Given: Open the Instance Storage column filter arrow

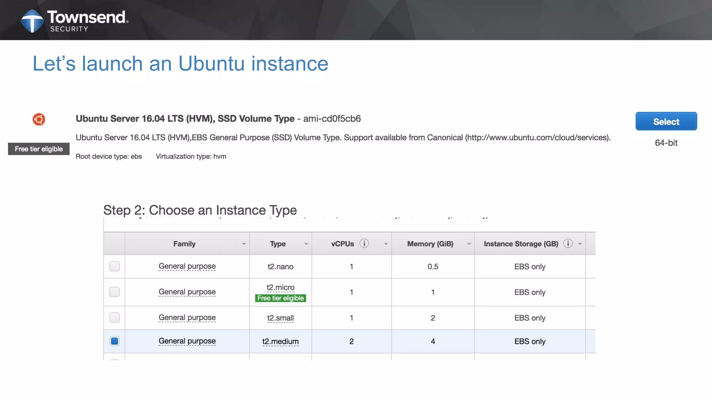Looking at the screenshot, I should [x=580, y=244].
